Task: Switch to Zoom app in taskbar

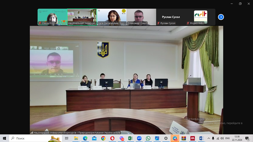Action: click(139, 138)
